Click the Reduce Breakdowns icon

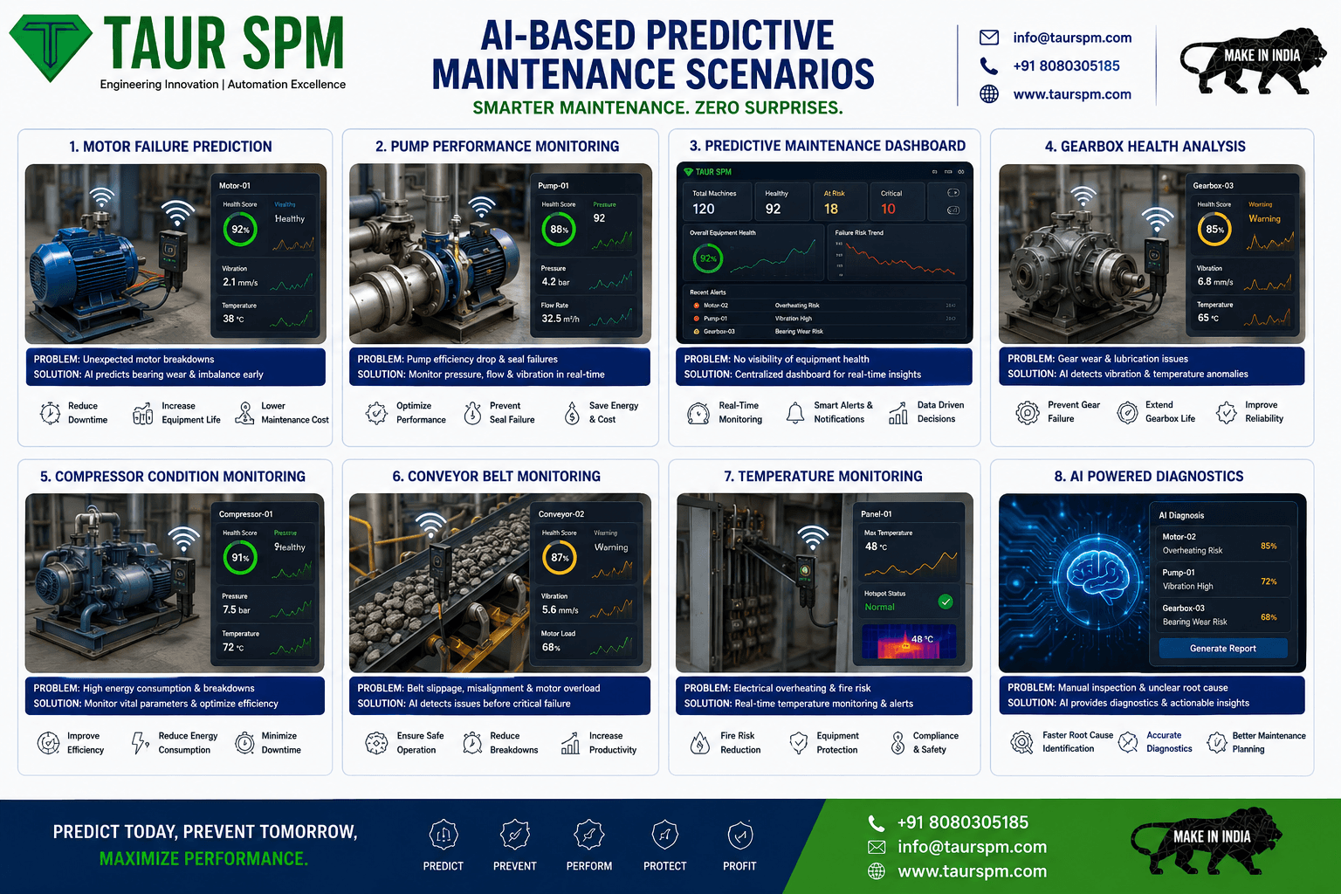coord(472,743)
